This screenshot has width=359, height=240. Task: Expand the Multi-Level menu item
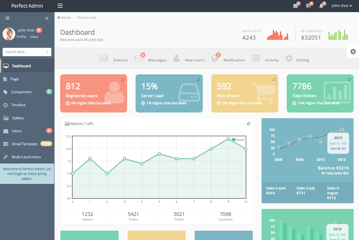(x=26, y=157)
